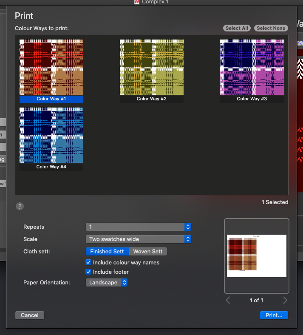Go to the previous preview page arrow
The image size is (303, 335).
coord(228,301)
